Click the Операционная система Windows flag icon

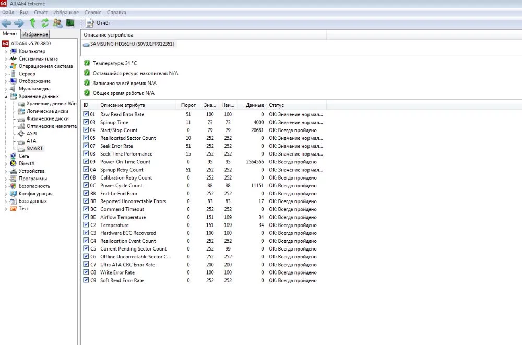coord(14,66)
